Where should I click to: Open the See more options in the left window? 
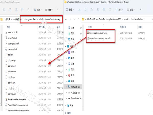click(x=58, y=10)
